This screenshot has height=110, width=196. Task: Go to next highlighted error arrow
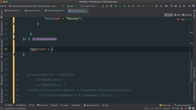[x=191, y=19]
